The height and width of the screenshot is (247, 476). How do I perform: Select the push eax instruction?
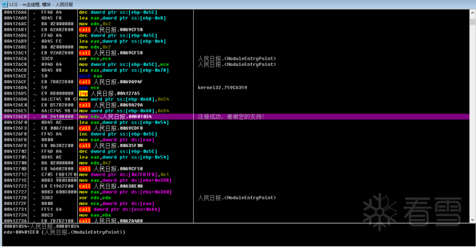[x=91, y=76]
